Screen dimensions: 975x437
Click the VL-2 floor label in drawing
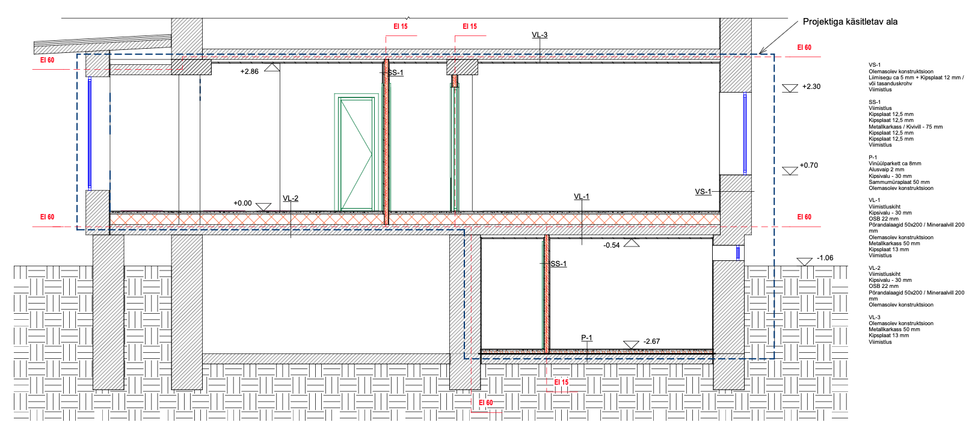click(291, 198)
